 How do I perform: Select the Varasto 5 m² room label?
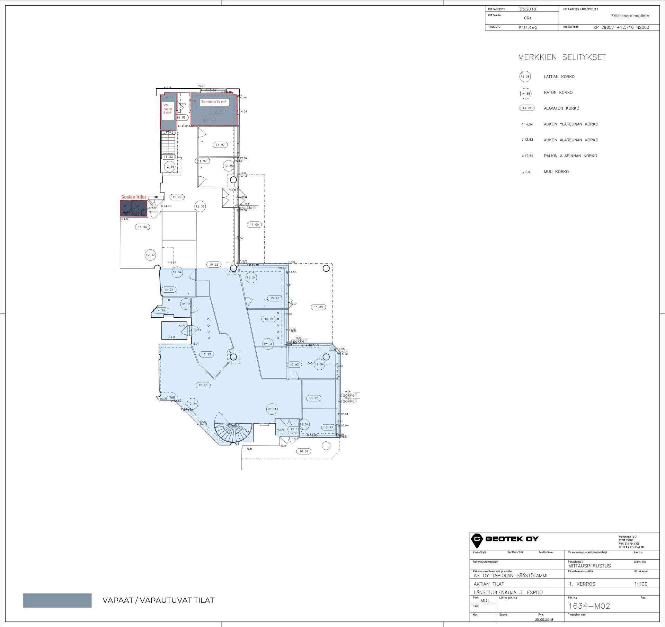pos(168,109)
